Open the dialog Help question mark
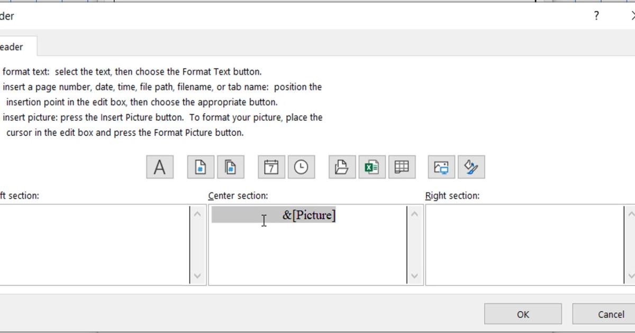This screenshot has height=333, width=635. point(596,16)
